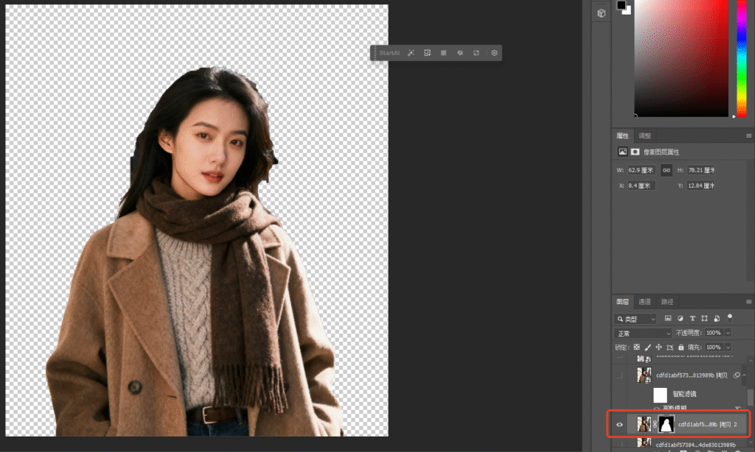This screenshot has height=452, width=755.
Task: Open the layer filter type (类型) dropdown
Action: pyautogui.click(x=636, y=319)
